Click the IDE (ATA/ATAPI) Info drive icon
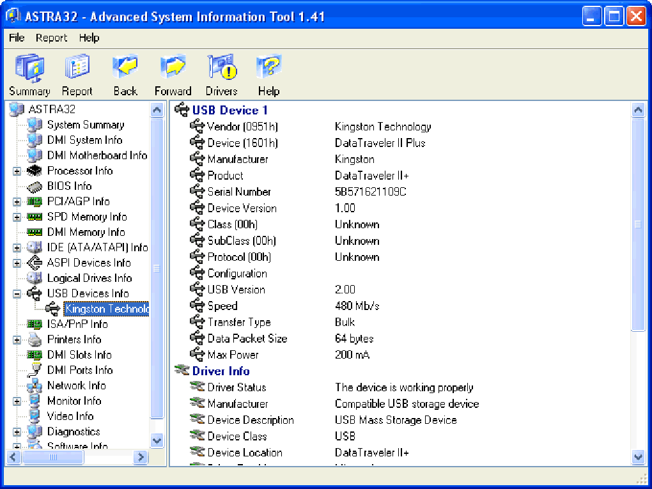Screen dimensions: 652x489 coord(35,247)
